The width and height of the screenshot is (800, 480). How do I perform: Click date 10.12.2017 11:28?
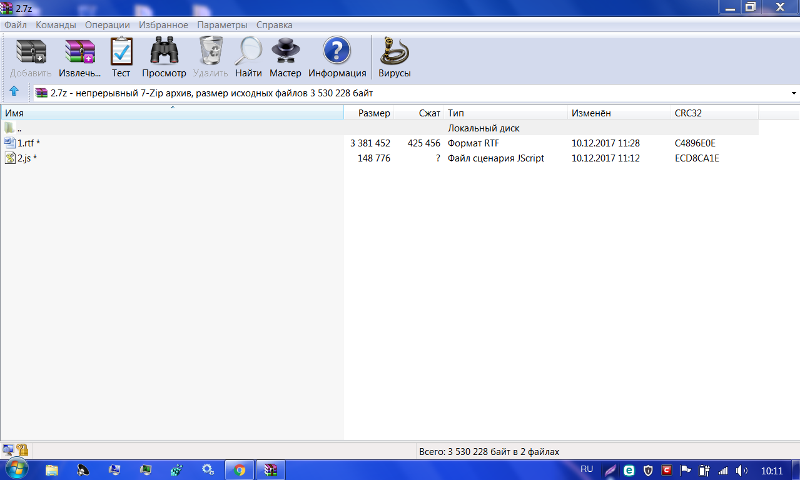[605, 143]
